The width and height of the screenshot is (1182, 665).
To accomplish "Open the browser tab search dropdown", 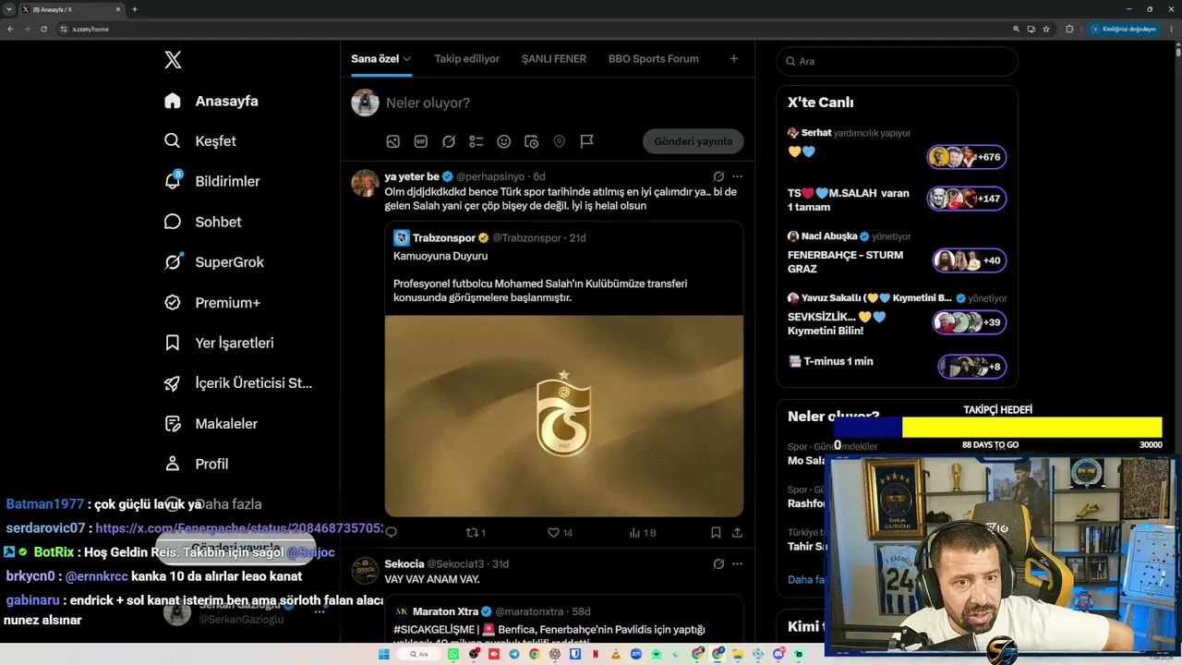I will tap(9, 9).
